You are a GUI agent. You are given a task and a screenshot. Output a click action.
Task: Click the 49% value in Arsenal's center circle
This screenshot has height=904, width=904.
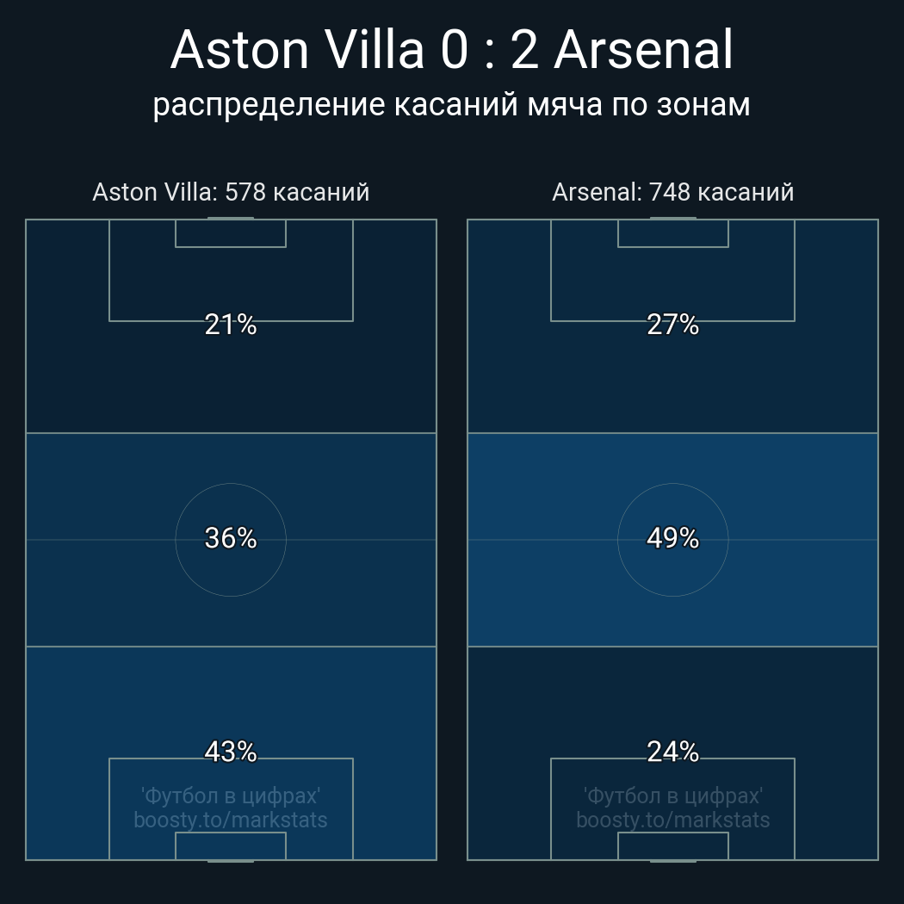pyautogui.click(x=672, y=538)
